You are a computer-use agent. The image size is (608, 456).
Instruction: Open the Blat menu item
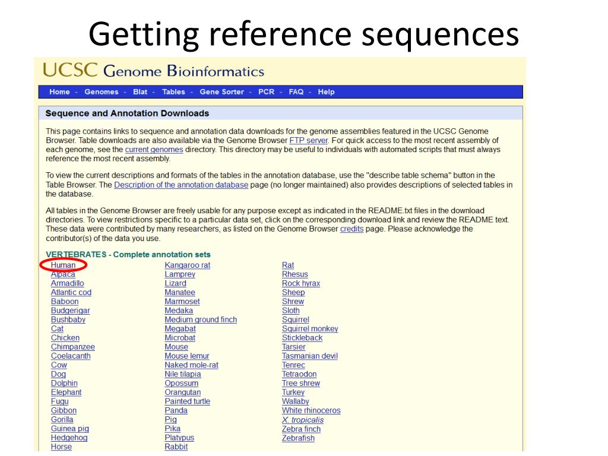coord(140,92)
